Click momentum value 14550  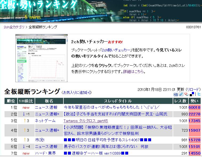195,153
